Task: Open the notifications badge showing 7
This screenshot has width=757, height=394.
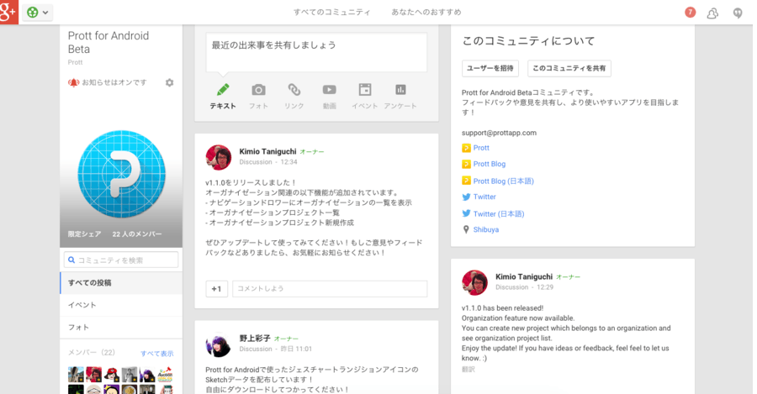Action: coord(691,12)
